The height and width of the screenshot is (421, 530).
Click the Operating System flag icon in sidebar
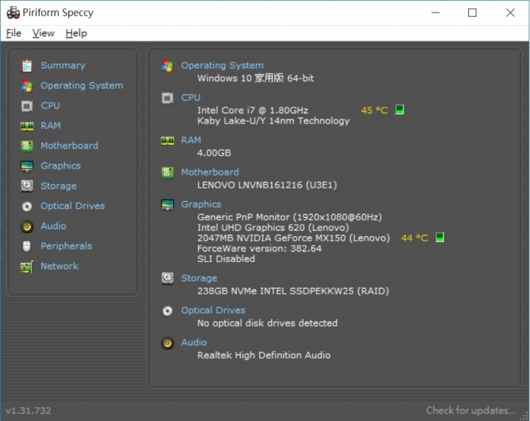click(x=27, y=86)
